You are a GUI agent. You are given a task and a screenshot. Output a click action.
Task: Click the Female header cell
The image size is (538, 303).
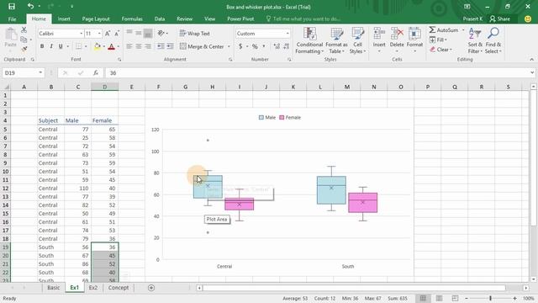coord(104,120)
